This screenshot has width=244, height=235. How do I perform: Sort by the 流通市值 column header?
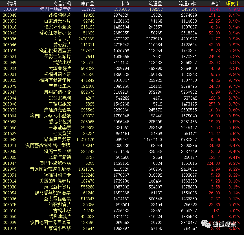188,3
